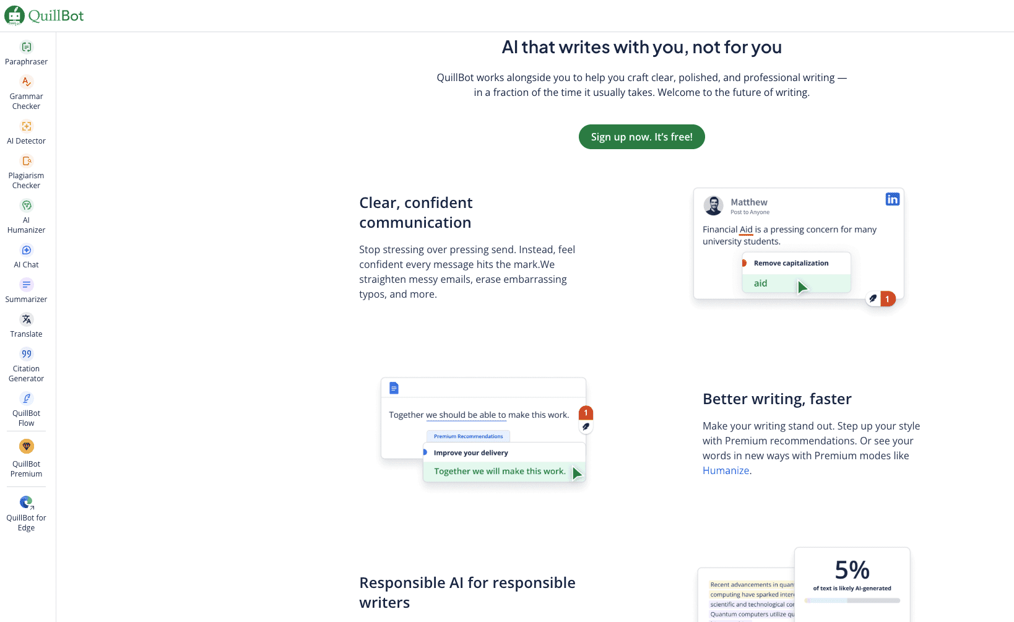Open QuillBot for Edge icon
1014x622 pixels.
26,502
